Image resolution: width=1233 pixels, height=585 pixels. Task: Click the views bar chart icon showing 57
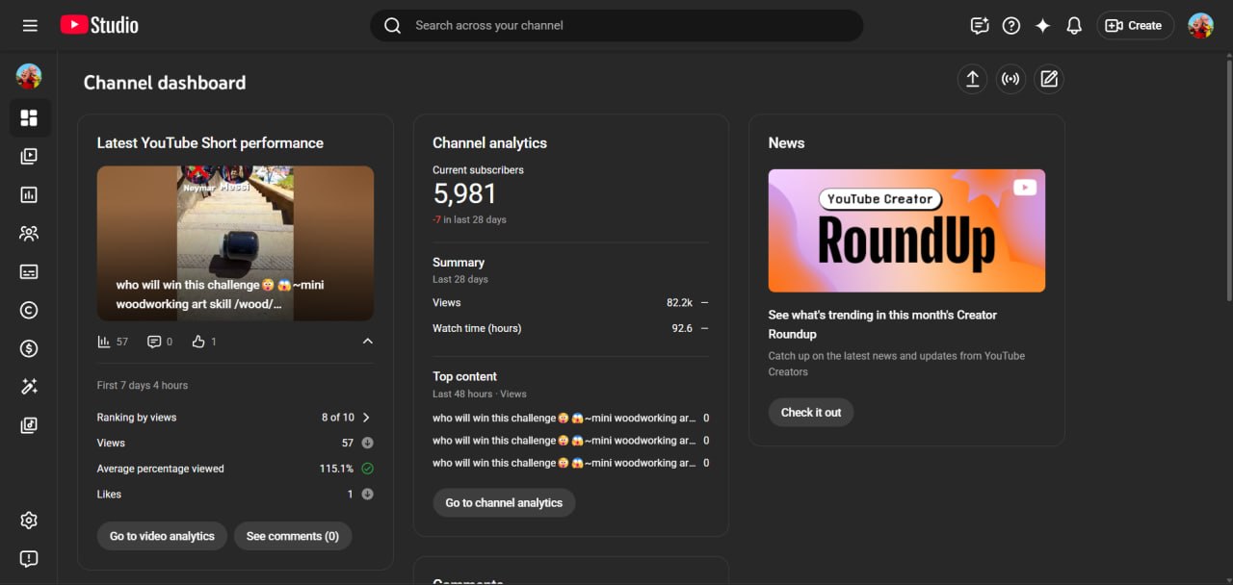pyautogui.click(x=104, y=342)
